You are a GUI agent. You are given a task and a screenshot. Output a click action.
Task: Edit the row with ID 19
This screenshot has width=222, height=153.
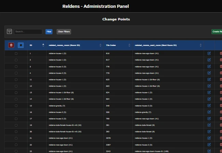209,125
